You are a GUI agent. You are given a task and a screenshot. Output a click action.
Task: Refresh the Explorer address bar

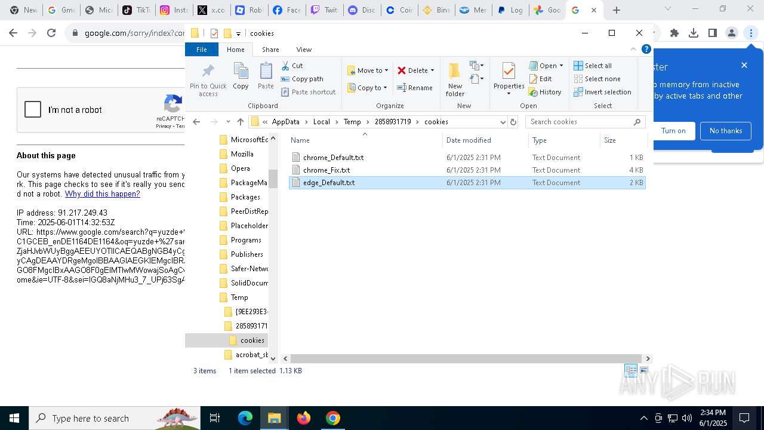[x=513, y=122]
